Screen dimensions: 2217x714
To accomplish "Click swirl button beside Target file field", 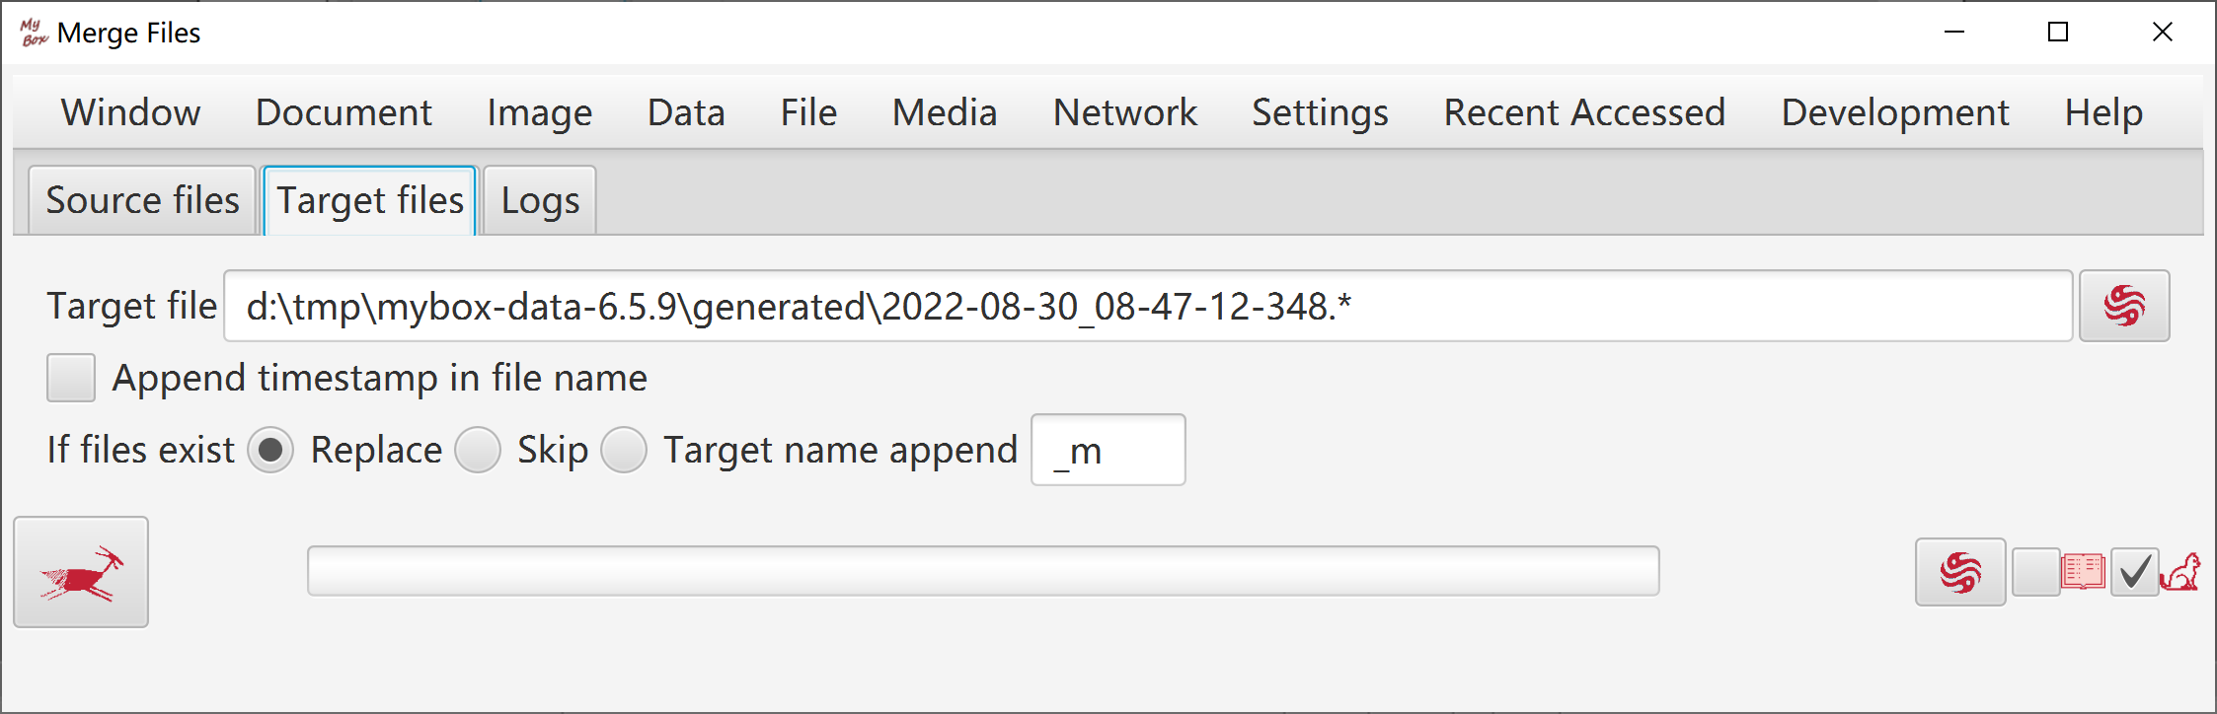I will [x=2124, y=306].
